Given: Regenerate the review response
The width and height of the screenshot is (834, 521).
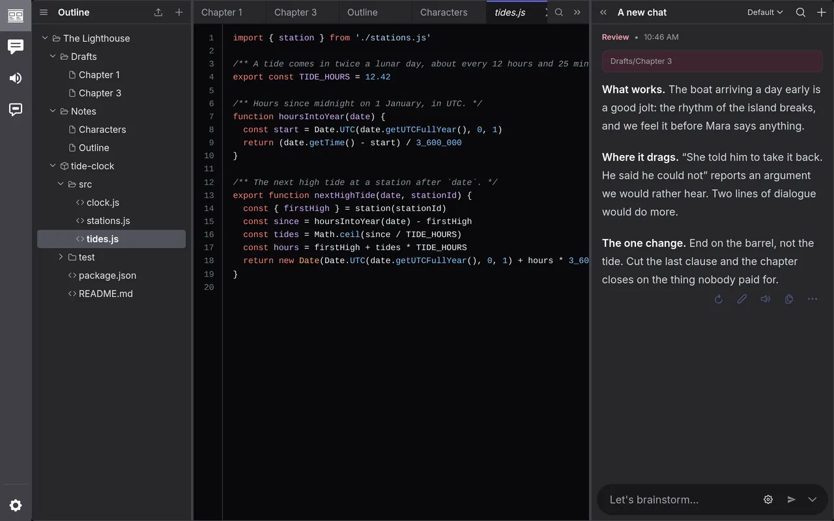Looking at the screenshot, I should [x=719, y=299].
